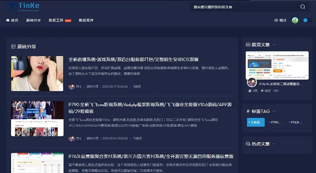Open 微信程序 menu item

(86, 20)
